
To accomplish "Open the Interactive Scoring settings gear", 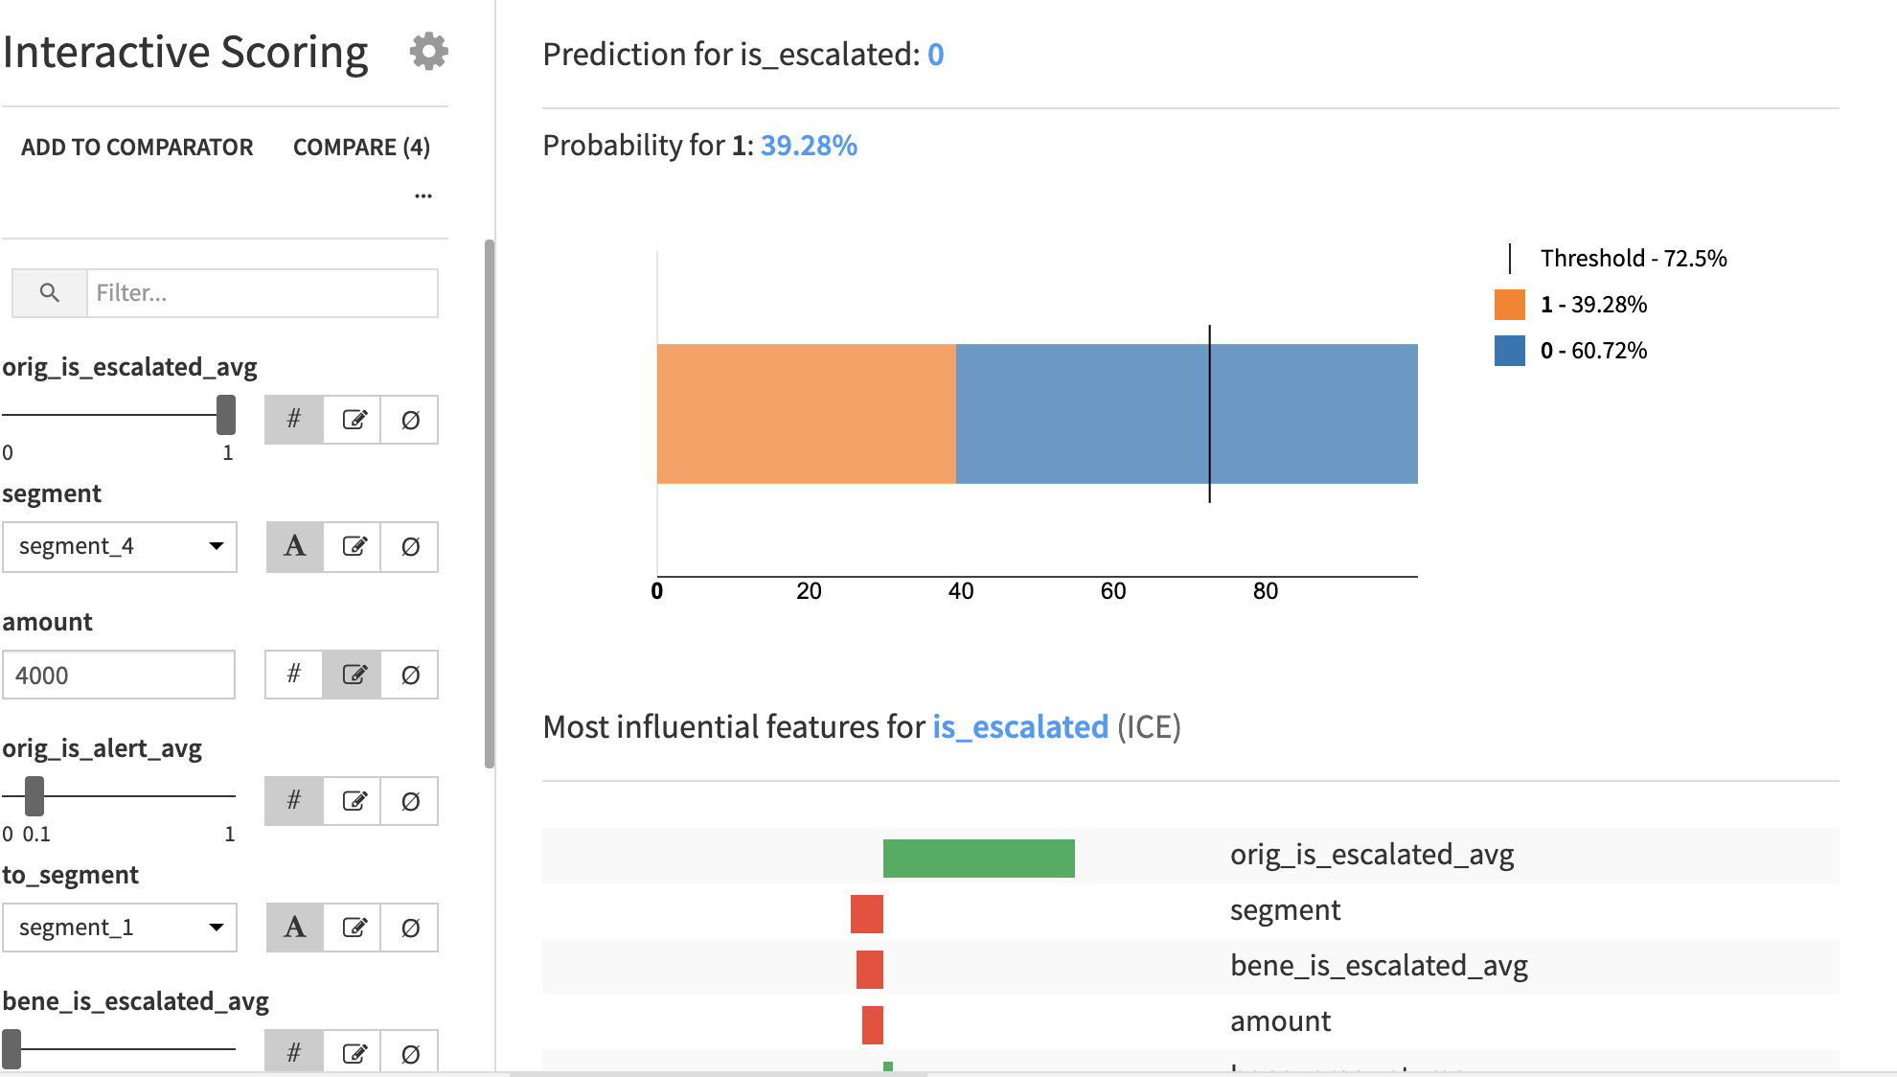I will (427, 52).
